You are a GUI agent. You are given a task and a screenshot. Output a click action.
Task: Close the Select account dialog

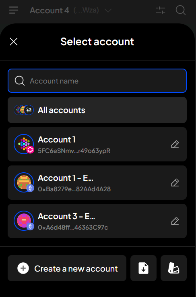click(14, 42)
